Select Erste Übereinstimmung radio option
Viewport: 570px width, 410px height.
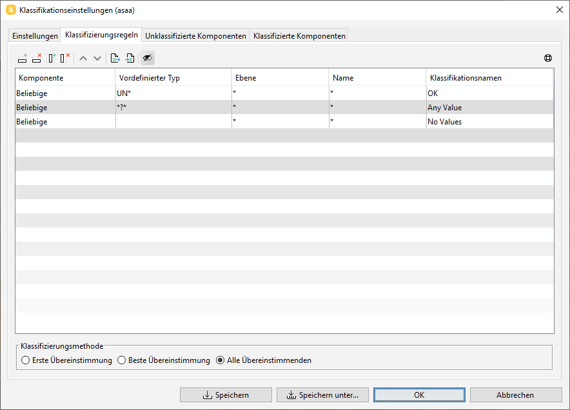coord(66,360)
